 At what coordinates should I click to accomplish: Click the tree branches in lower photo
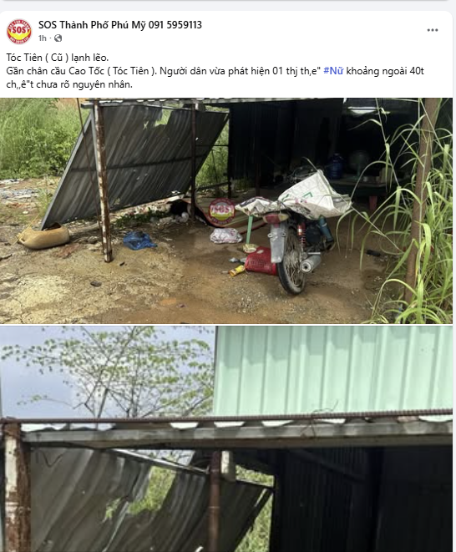pos(113,372)
